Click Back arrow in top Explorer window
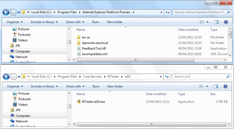This screenshot has width=234, height=129. 6,12
